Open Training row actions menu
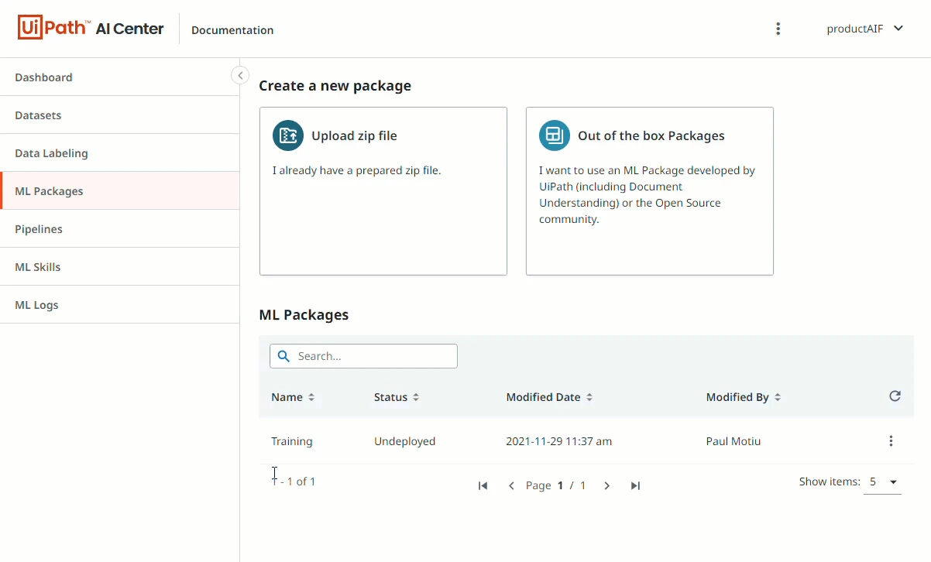This screenshot has height=562, width=931. pos(891,441)
